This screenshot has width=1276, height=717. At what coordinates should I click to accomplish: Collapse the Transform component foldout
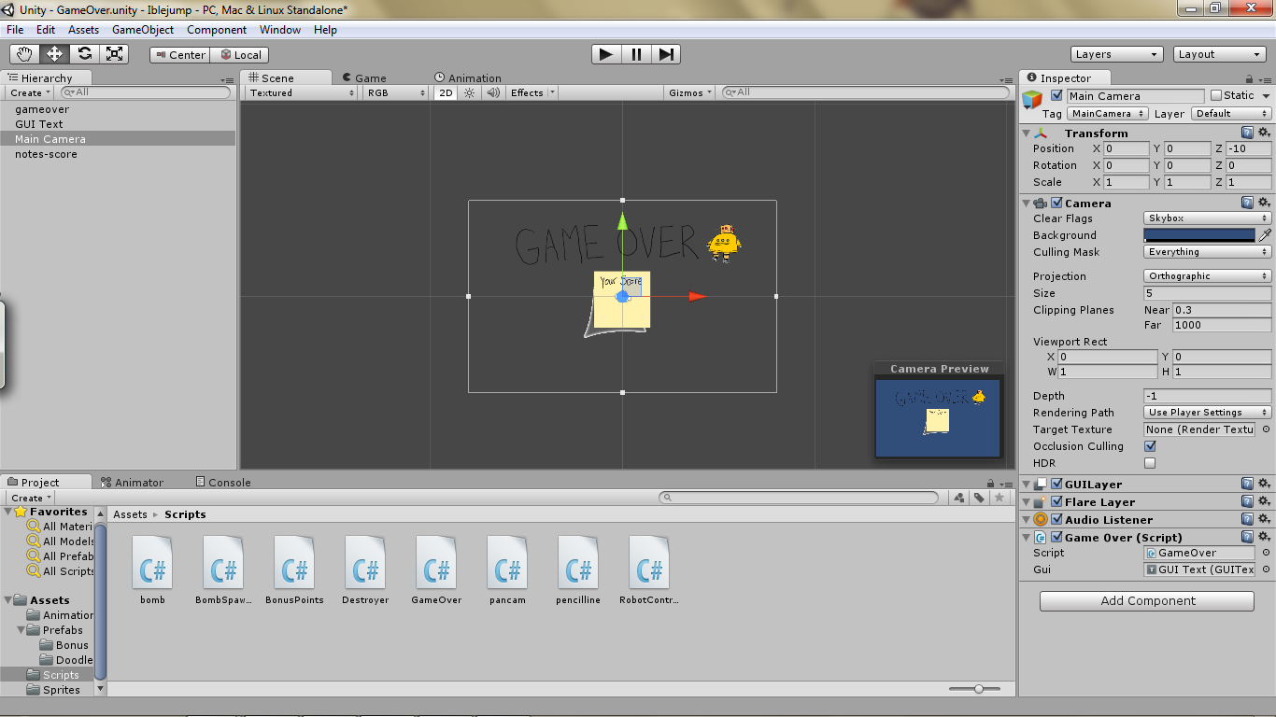[1027, 134]
